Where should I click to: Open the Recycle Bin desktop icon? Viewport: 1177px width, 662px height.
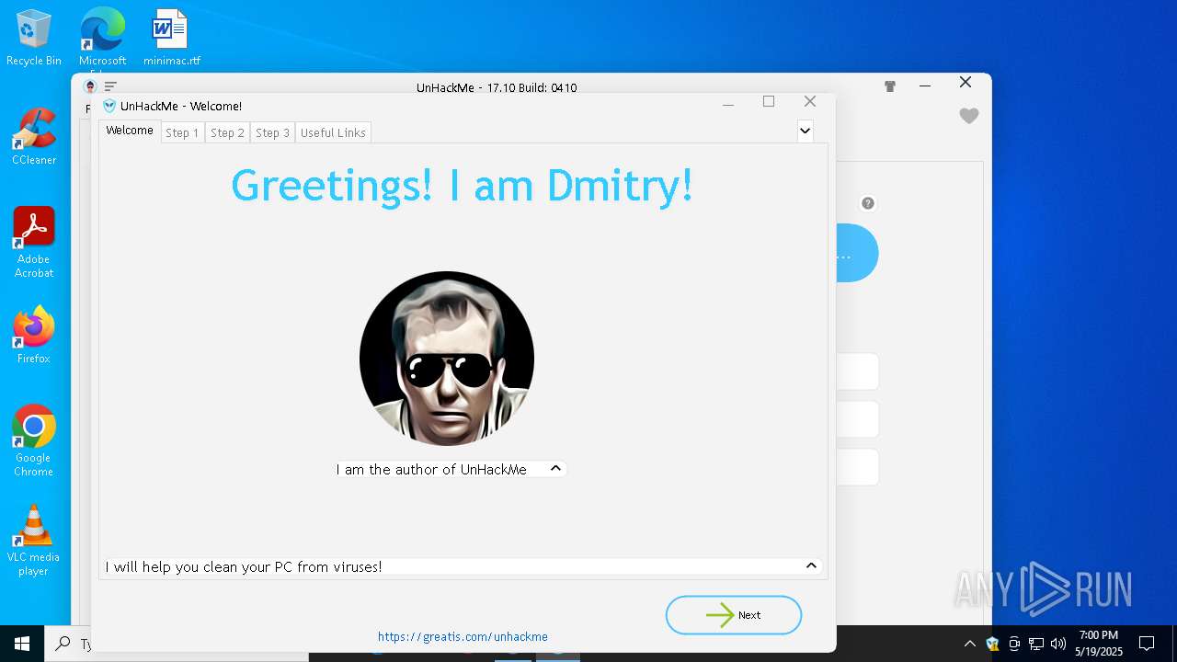[x=34, y=39]
